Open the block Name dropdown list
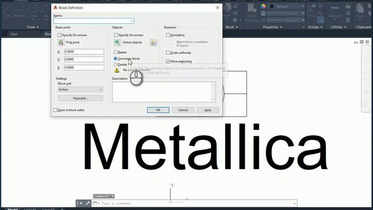This screenshot has width=373, height=210. tap(132, 21)
